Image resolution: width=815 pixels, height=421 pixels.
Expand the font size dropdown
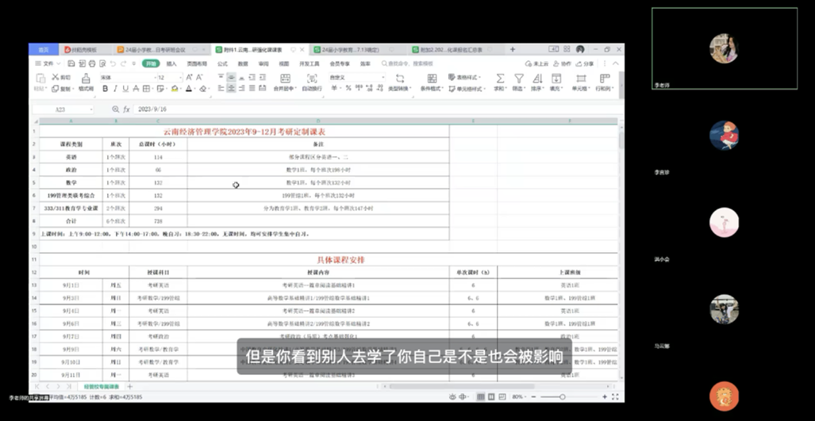click(x=179, y=78)
